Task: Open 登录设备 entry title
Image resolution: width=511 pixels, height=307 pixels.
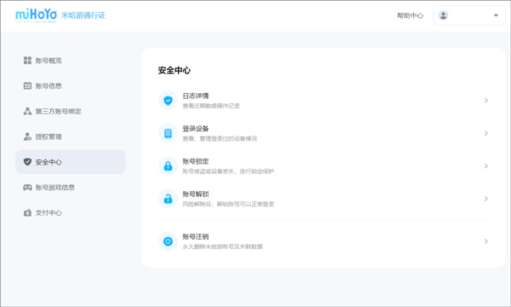Action: [x=196, y=129]
